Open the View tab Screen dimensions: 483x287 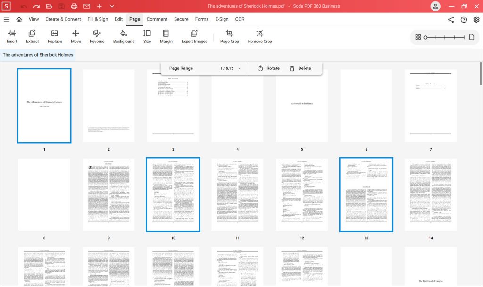pos(34,19)
